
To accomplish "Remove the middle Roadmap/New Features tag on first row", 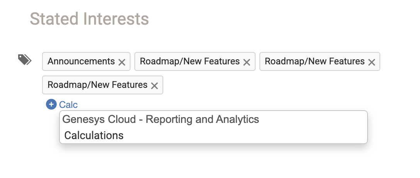I will point(247,62).
